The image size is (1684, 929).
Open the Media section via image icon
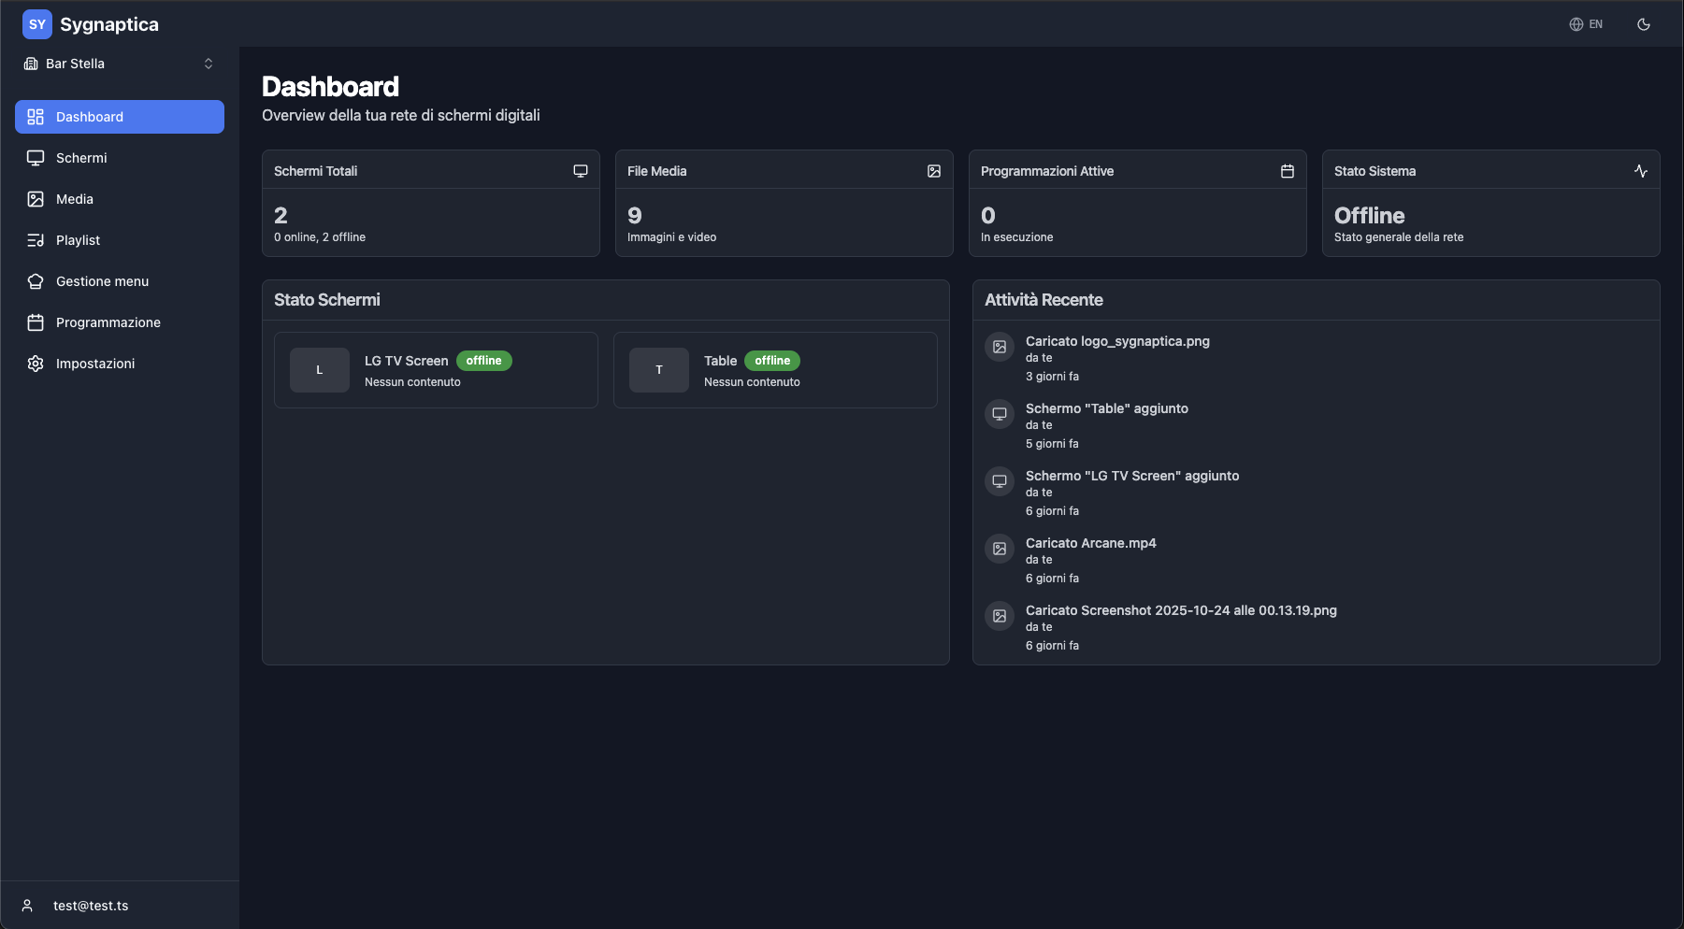click(x=35, y=199)
